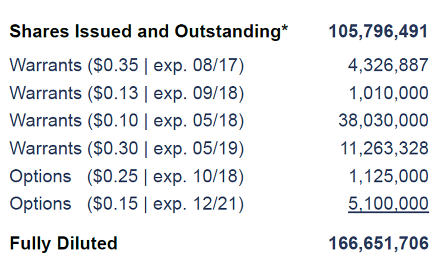Select the 166,651,706 fully diluted total

pyautogui.click(x=378, y=243)
